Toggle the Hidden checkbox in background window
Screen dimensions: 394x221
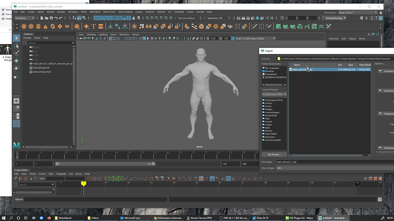(3, 19)
